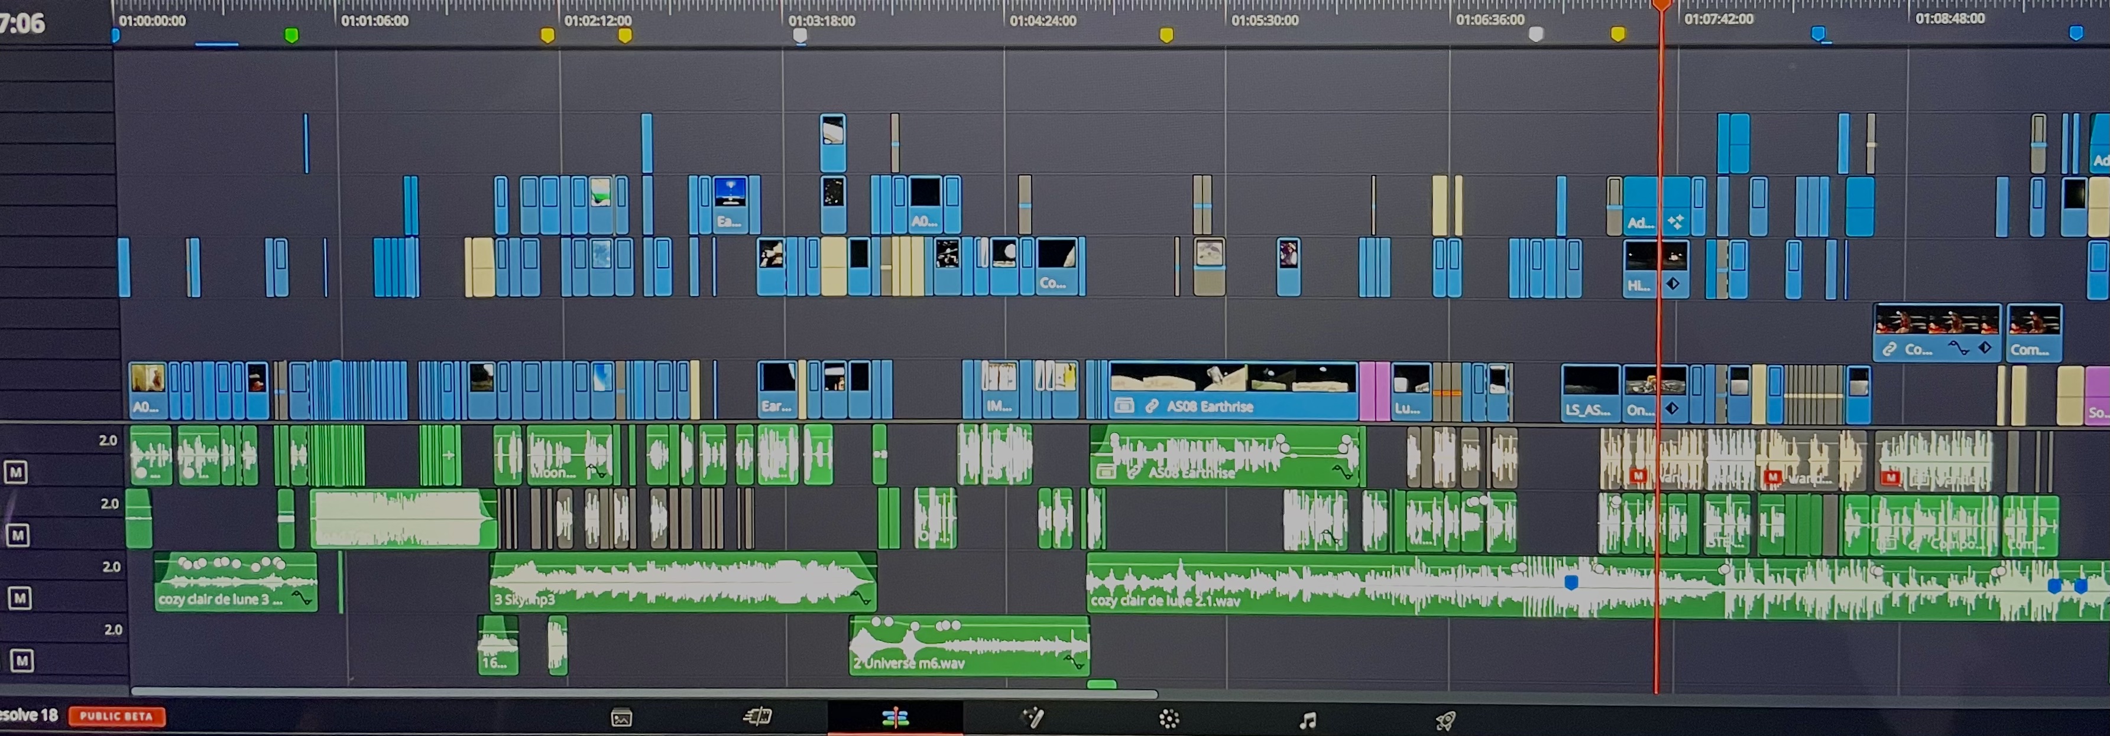
Task: Select the 16... audio clip
Action: pos(498,645)
